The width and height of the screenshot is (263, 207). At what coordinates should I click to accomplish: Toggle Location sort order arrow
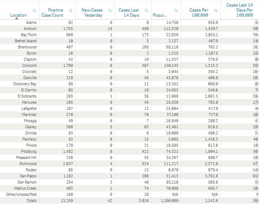[x=17, y=18]
